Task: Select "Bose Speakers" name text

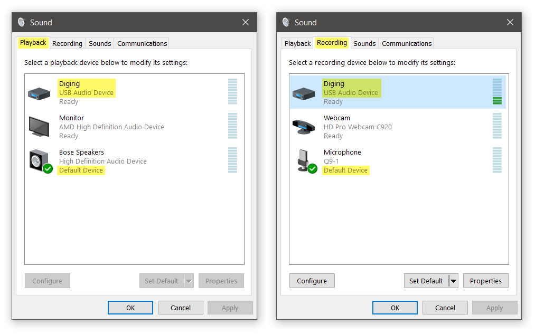Action: point(81,152)
